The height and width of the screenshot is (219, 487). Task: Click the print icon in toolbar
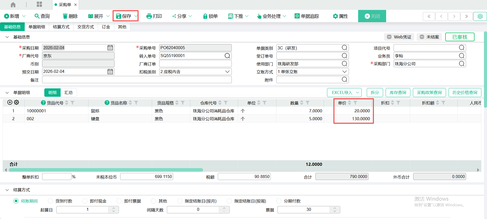click(x=149, y=16)
